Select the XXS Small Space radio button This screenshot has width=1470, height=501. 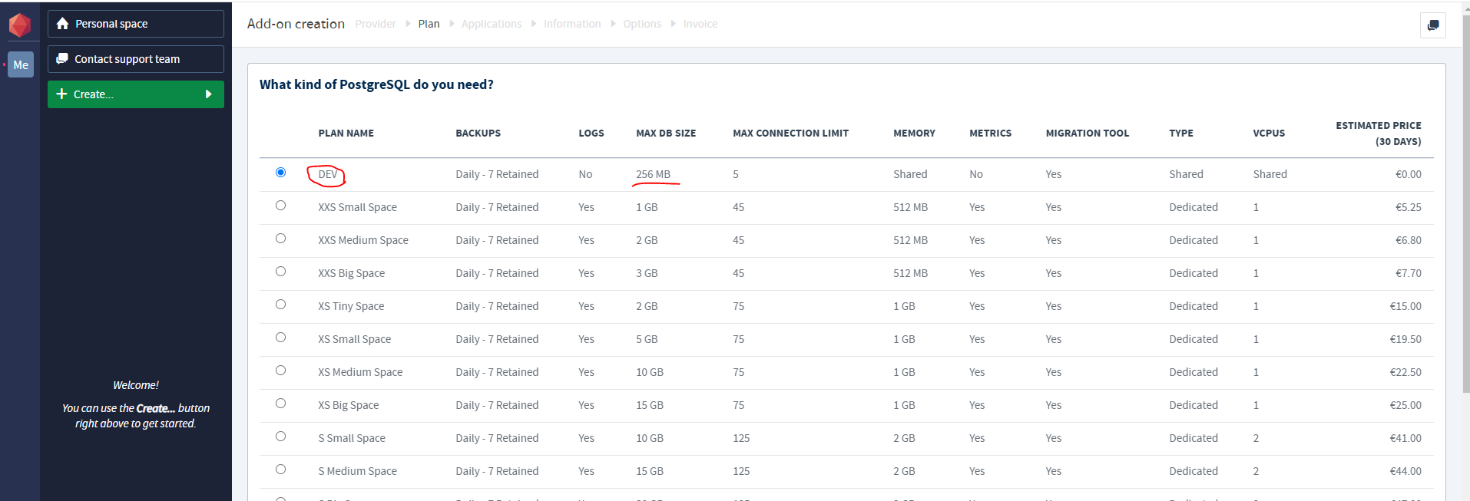[280, 205]
